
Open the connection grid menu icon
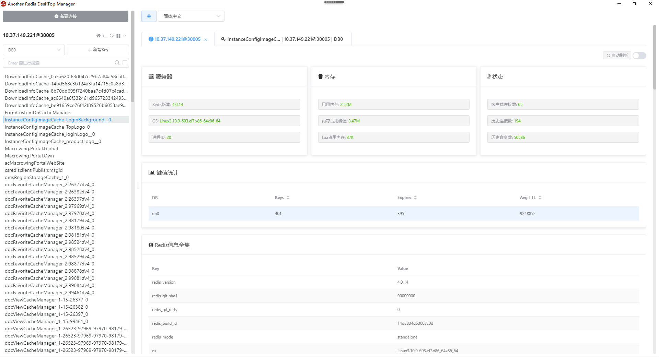(118, 36)
